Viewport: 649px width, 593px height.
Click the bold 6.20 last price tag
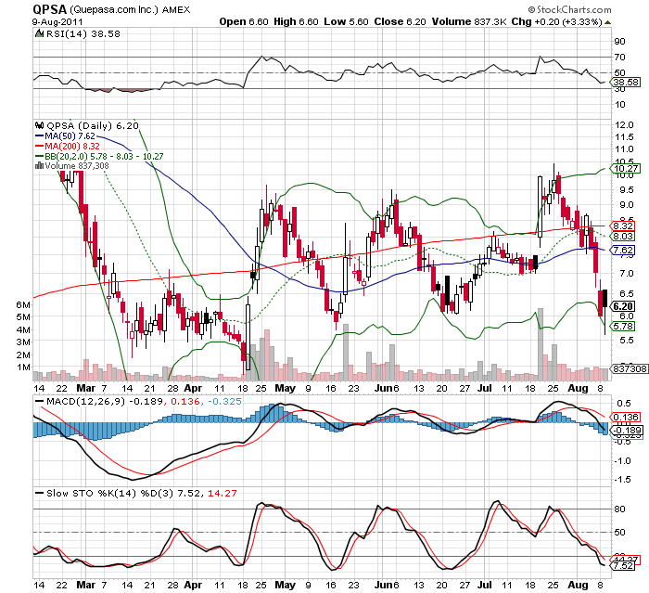click(x=622, y=306)
